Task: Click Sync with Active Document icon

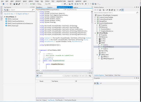Action: tap(107, 10)
